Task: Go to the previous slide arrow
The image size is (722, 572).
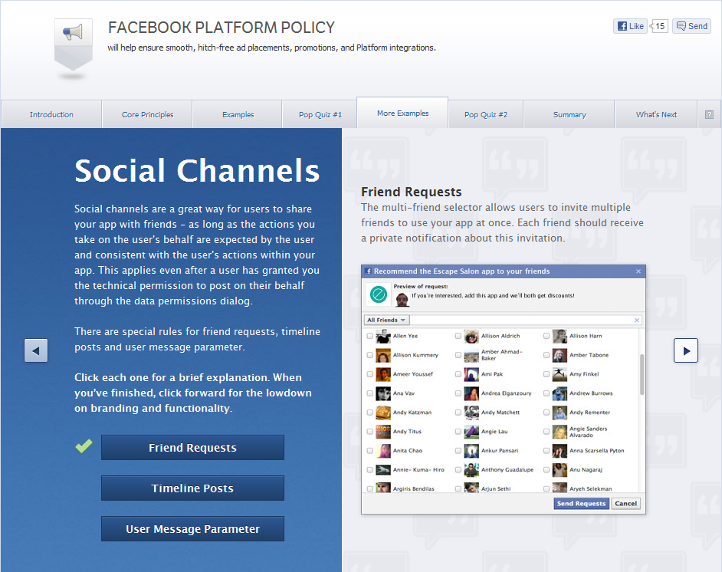Action: click(36, 351)
